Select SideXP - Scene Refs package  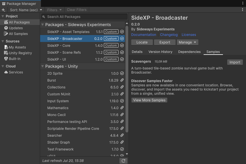click(82, 52)
